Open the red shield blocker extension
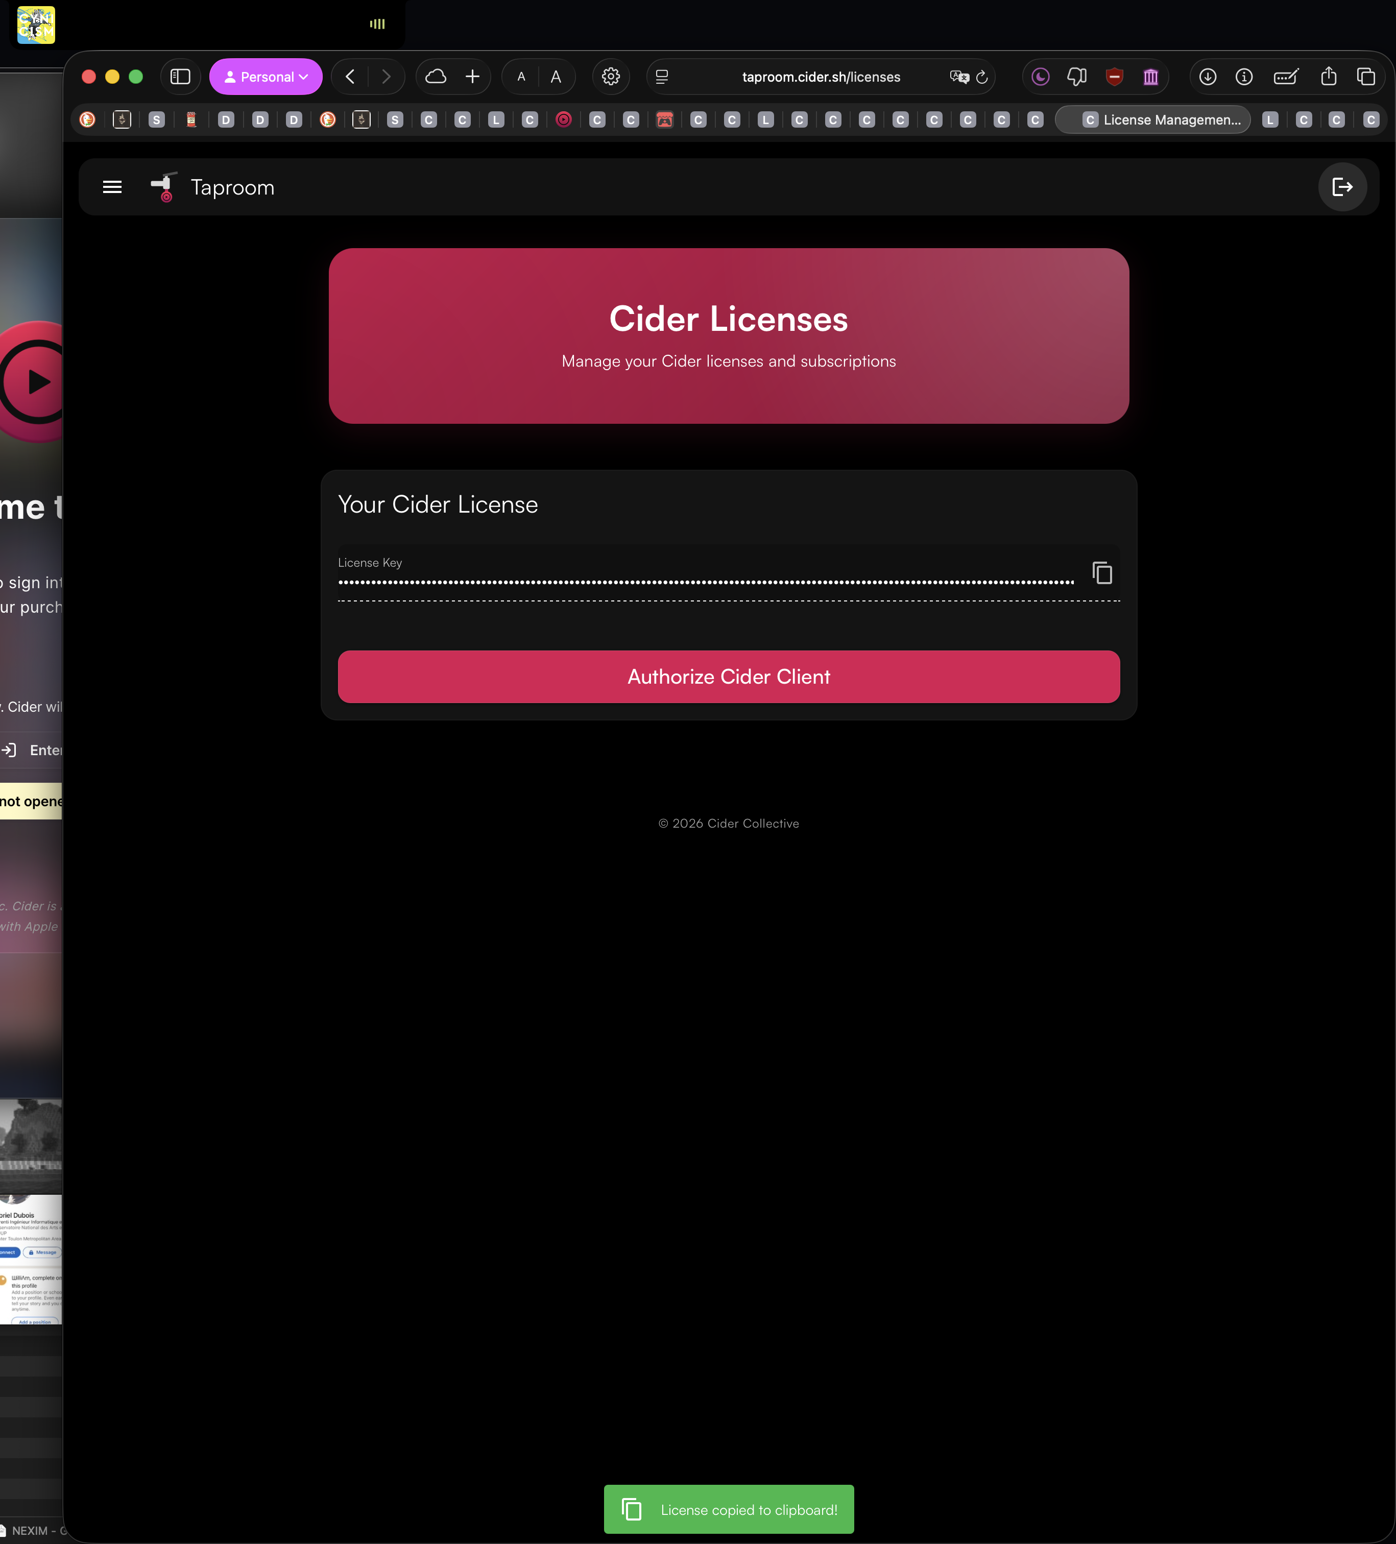Viewport: 1396px width, 1544px height. click(x=1114, y=77)
